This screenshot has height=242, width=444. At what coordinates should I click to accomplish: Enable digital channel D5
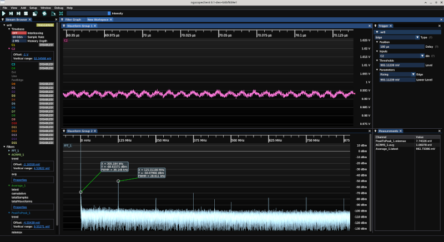click(x=46, y=104)
